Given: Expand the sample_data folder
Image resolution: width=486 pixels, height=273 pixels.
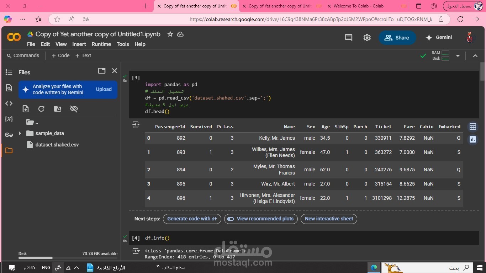Looking at the screenshot, I should [x=20, y=133].
